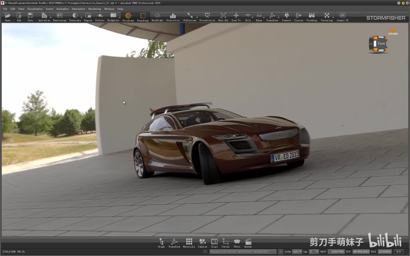410x256 pixels.
Task: Open the View menu
Action: point(21,9)
